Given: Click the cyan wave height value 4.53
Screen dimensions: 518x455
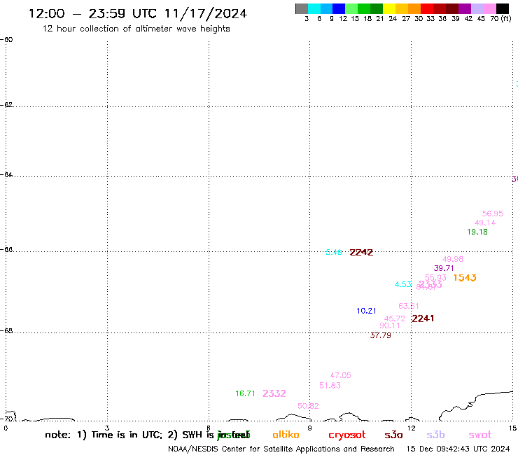Looking at the screenshot, I should (x=403, y=284).
